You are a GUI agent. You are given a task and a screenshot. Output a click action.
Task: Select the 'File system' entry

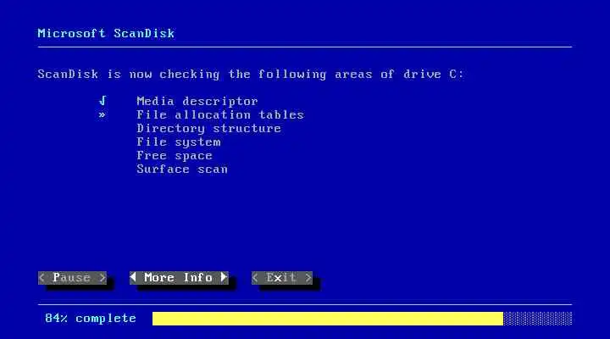tap(179, 142)
